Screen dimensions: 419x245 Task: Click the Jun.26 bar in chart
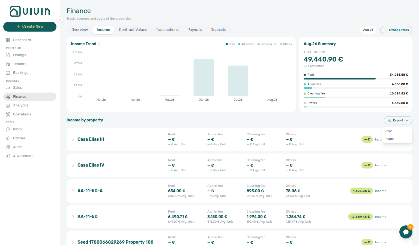[x=204, y=78]
